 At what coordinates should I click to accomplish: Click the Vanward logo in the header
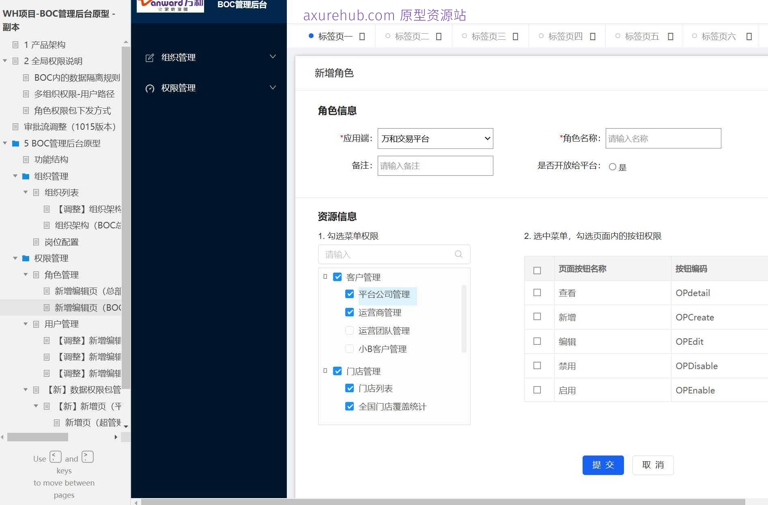point(170,6)
